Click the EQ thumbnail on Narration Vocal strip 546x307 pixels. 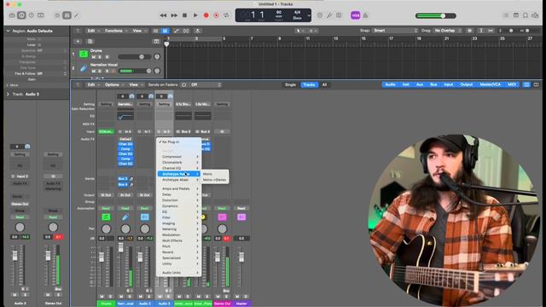[125, 116]
